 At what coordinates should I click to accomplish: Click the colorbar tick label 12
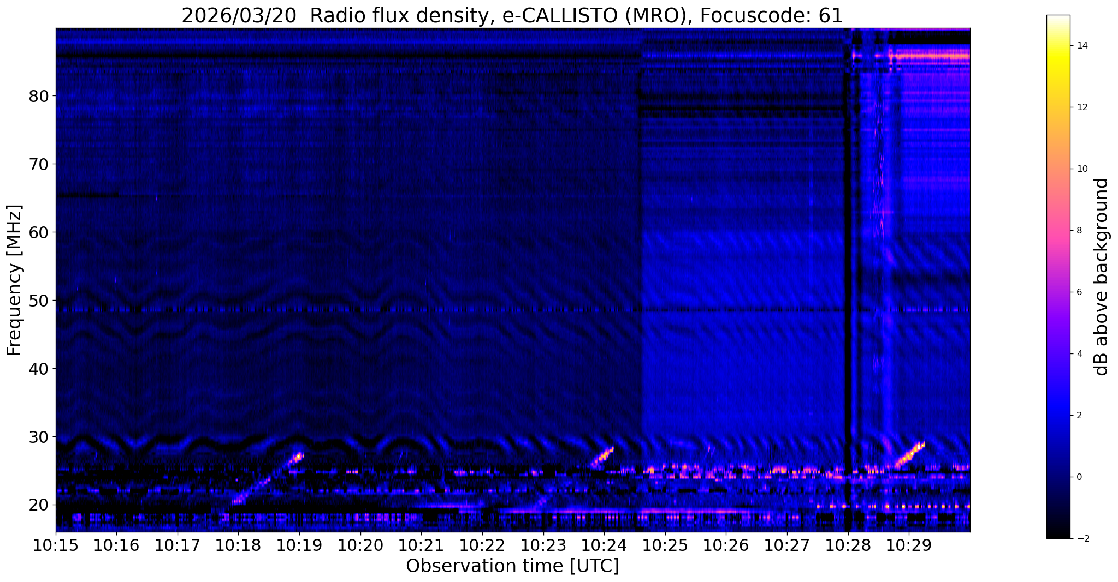coord(1081,107)
